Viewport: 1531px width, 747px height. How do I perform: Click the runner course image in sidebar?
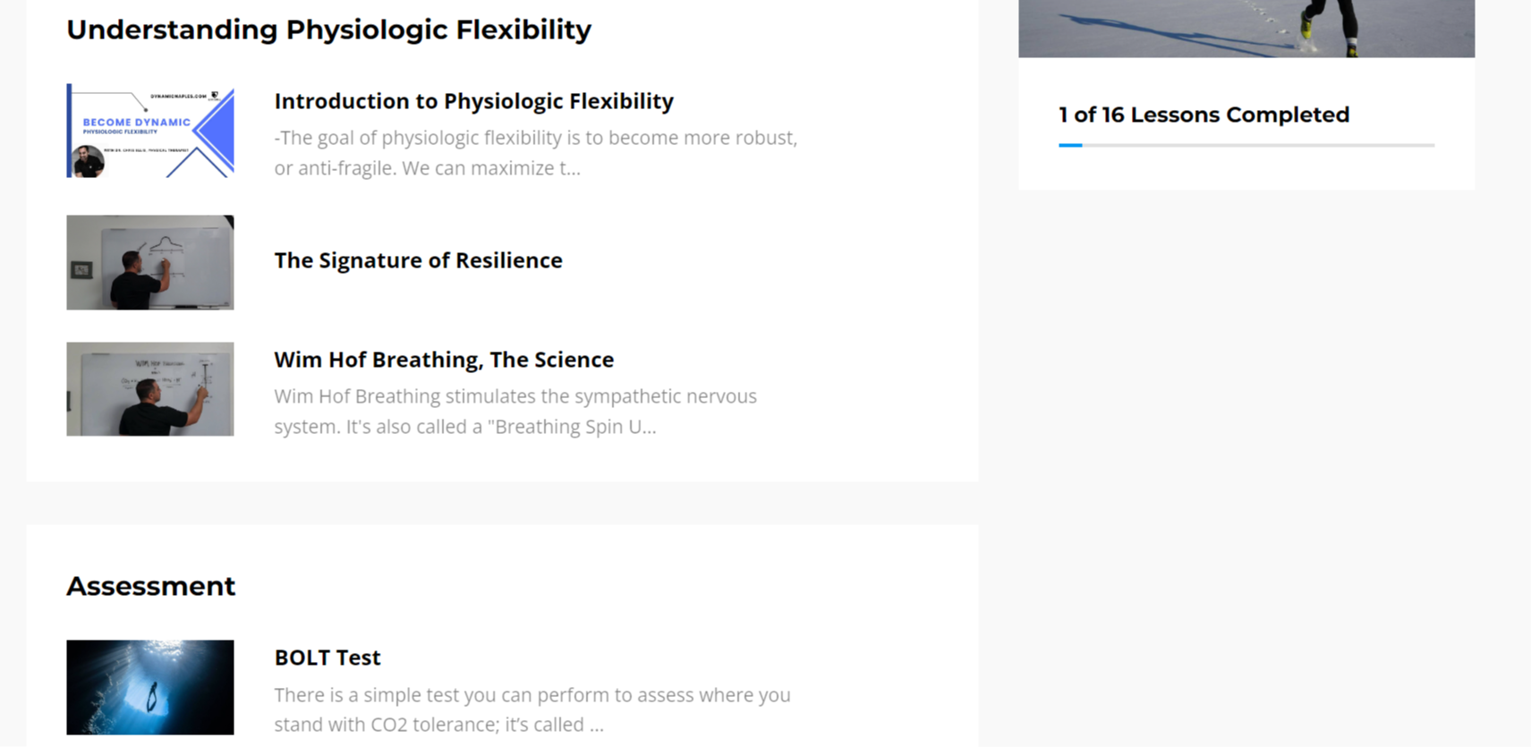1246,29
